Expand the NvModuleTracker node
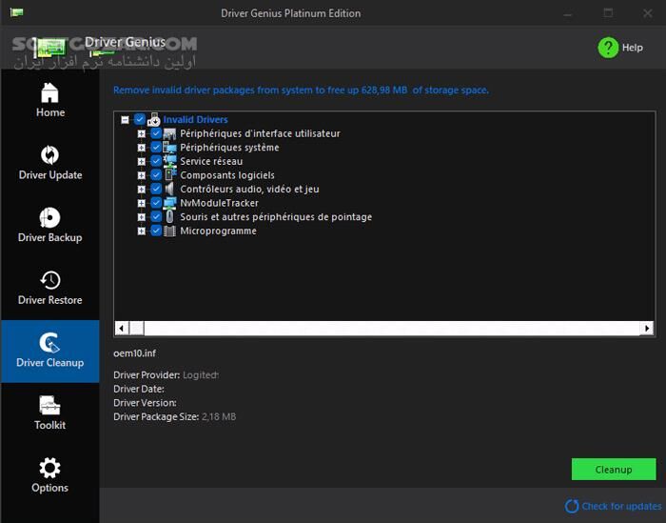This screenshot has height=523, width=666. click(x=142, y=203)
